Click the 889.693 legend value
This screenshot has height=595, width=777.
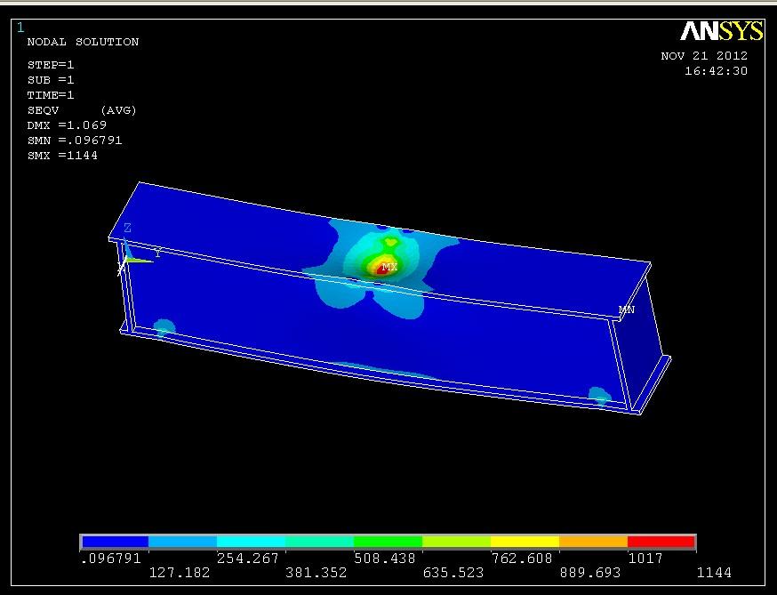click(x=590, y=573)
